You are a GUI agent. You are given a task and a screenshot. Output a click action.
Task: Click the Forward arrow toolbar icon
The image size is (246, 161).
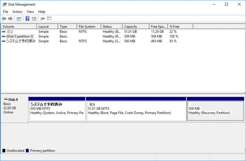(x=10, y=19)
